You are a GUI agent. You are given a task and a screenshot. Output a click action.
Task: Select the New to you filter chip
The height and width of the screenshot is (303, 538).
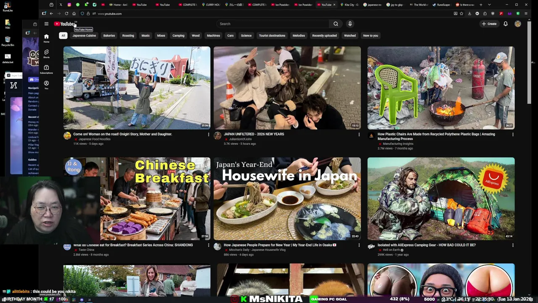370,36
